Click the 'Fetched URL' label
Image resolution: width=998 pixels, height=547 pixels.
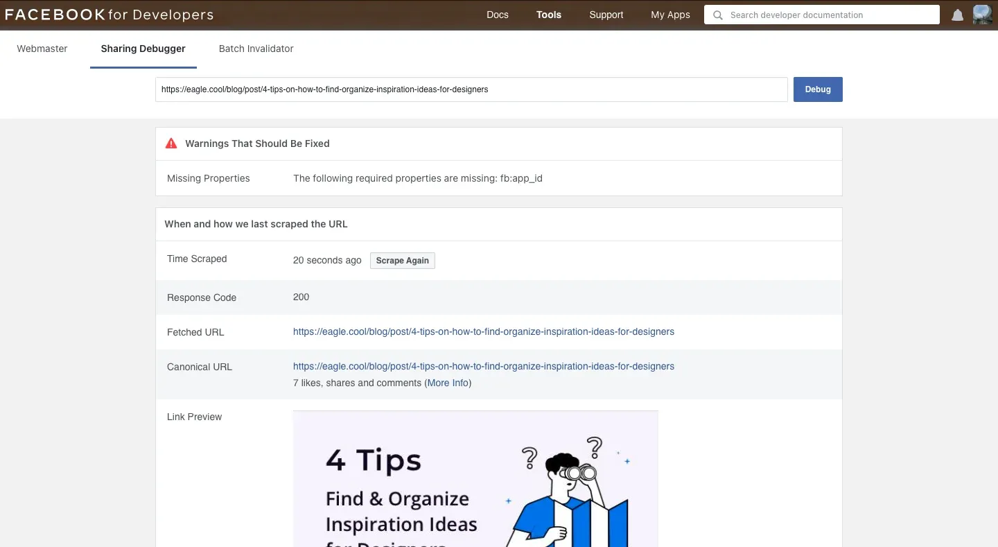click(x=195, y=332)
